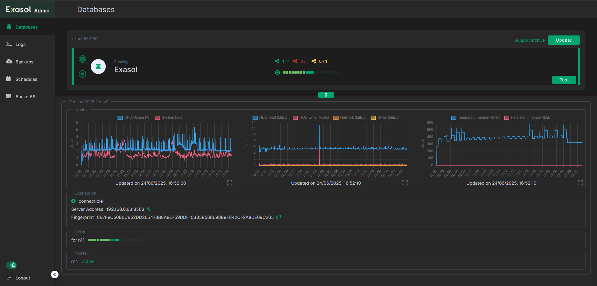Collapse details panel with up-down arrow handle
This screenshot has width=597, height=286.
click(x=326, y=95)
